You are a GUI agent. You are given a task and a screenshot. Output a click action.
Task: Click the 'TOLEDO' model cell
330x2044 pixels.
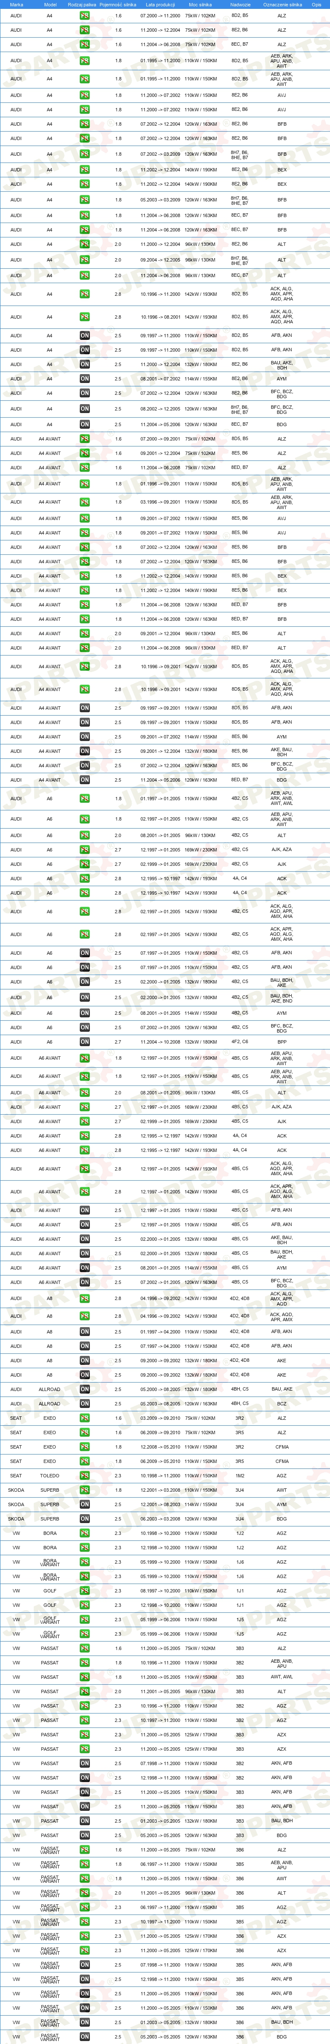click(x=49, y=1476)
